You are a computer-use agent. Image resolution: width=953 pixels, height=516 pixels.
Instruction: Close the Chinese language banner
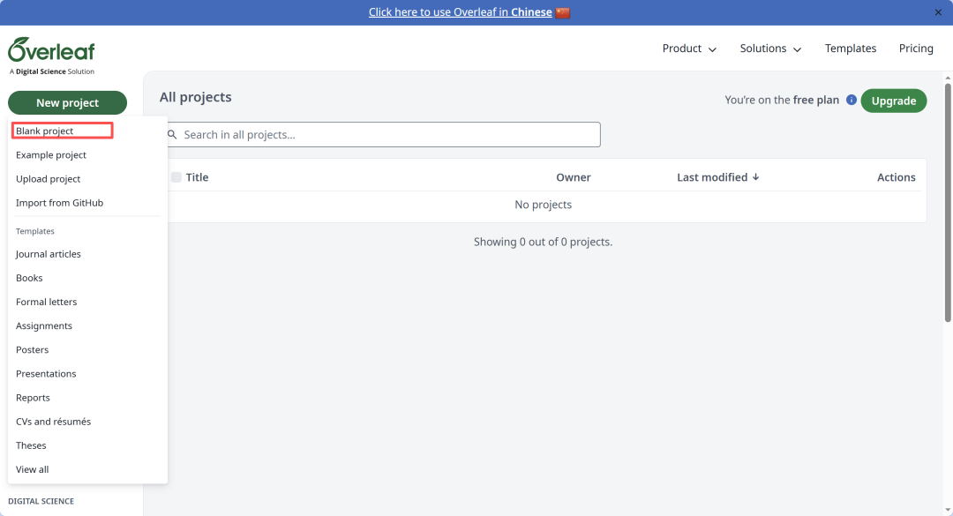coord(938,12)
